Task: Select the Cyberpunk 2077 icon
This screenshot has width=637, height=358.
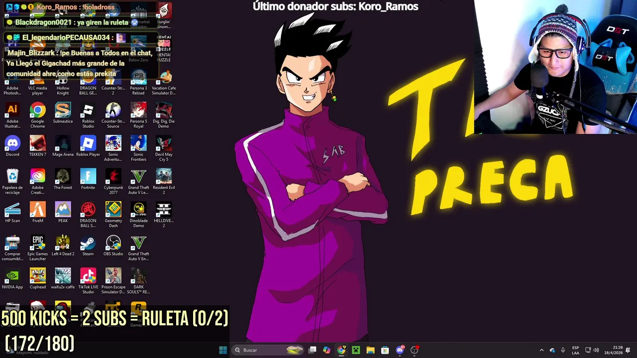Action: (113, 181)
